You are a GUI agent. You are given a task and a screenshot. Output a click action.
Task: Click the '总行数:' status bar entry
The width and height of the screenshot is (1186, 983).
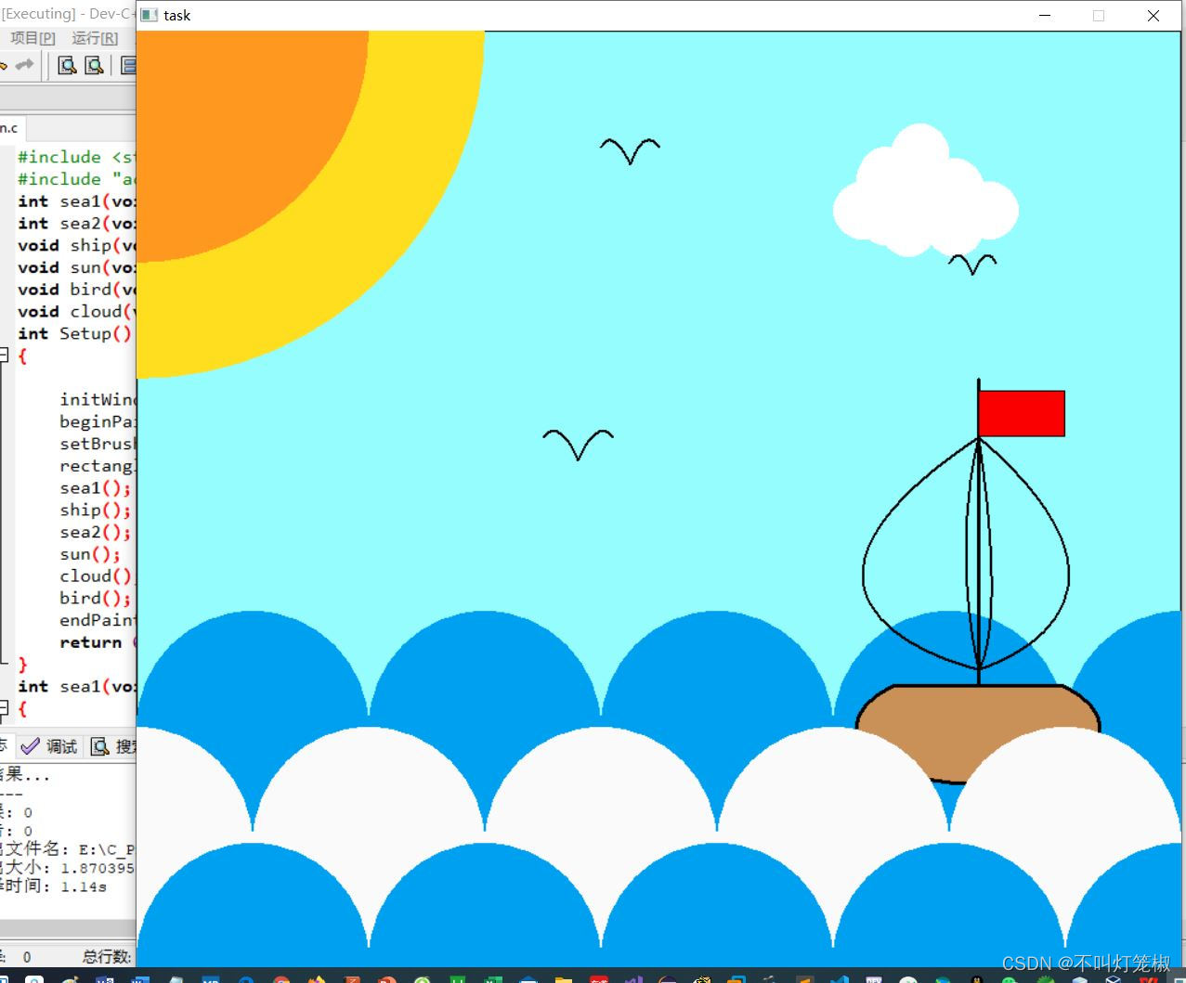click(x=107, y=956)
